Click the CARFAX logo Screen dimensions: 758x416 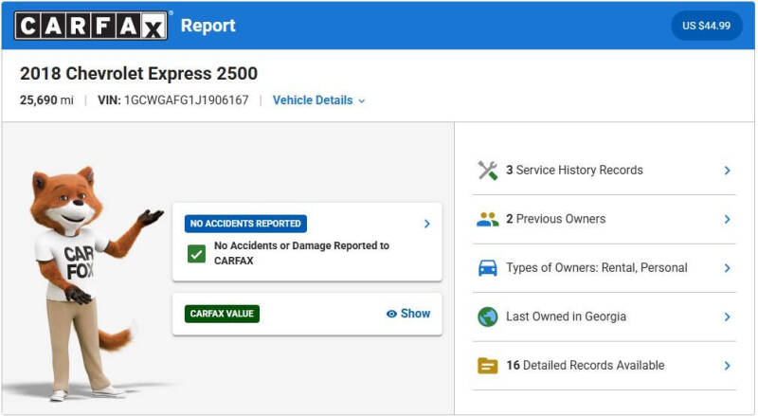click(91, 26)
